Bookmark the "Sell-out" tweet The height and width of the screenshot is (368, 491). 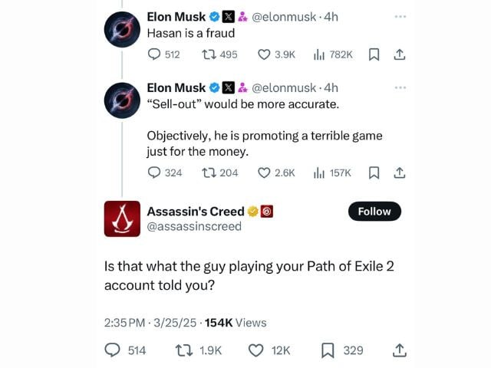(x=374, y=172)
